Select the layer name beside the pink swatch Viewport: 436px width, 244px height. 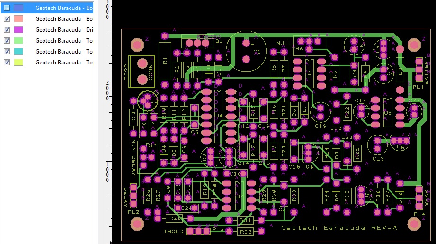(64, 18)
